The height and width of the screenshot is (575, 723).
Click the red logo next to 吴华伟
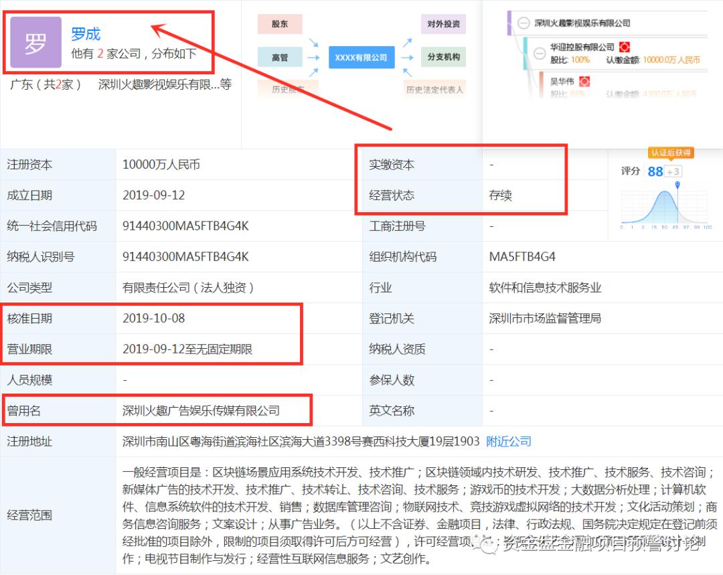585,82
